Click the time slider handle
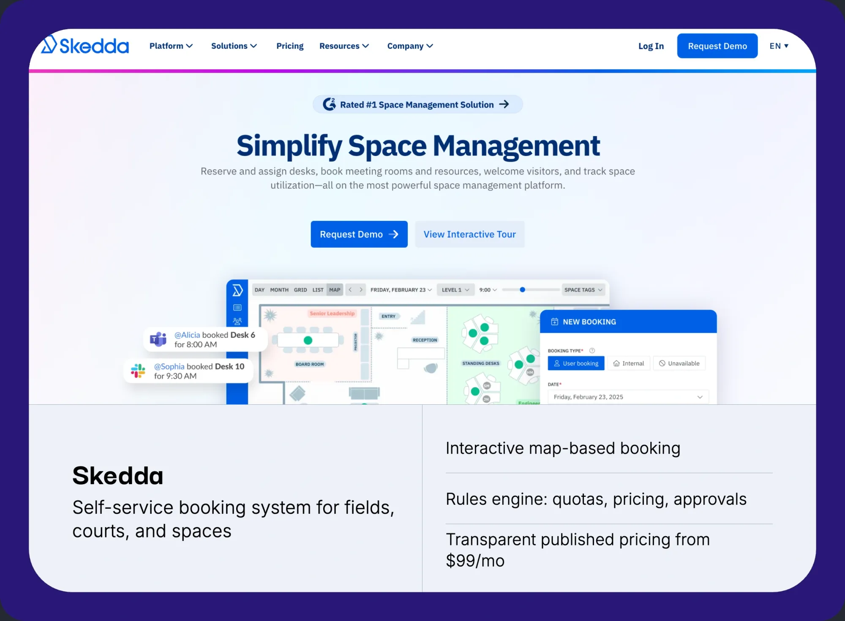845x621 pixels. pyautogui.click(x=523, y=290)
